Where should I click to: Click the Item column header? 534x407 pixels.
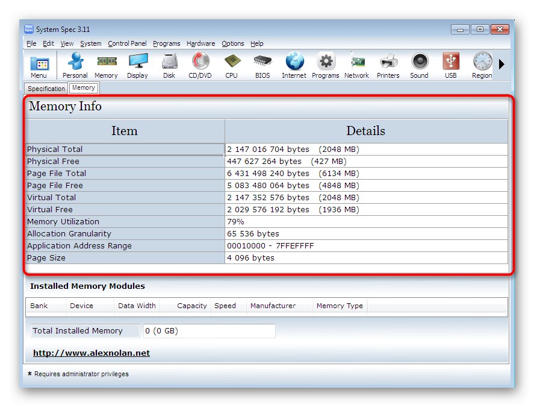pos(125,131)
